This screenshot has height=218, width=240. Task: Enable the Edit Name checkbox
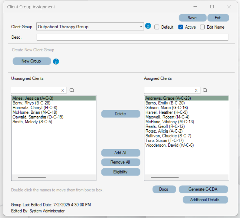202,27
